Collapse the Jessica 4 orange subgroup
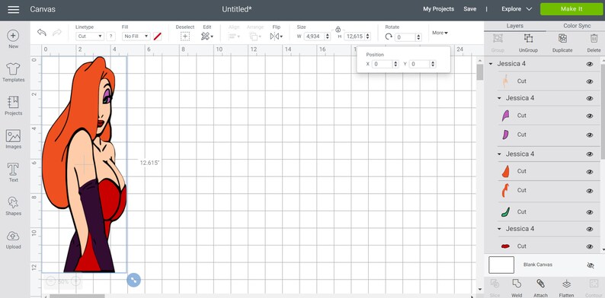The image size is (605, 298). click(x=499, y=154)
